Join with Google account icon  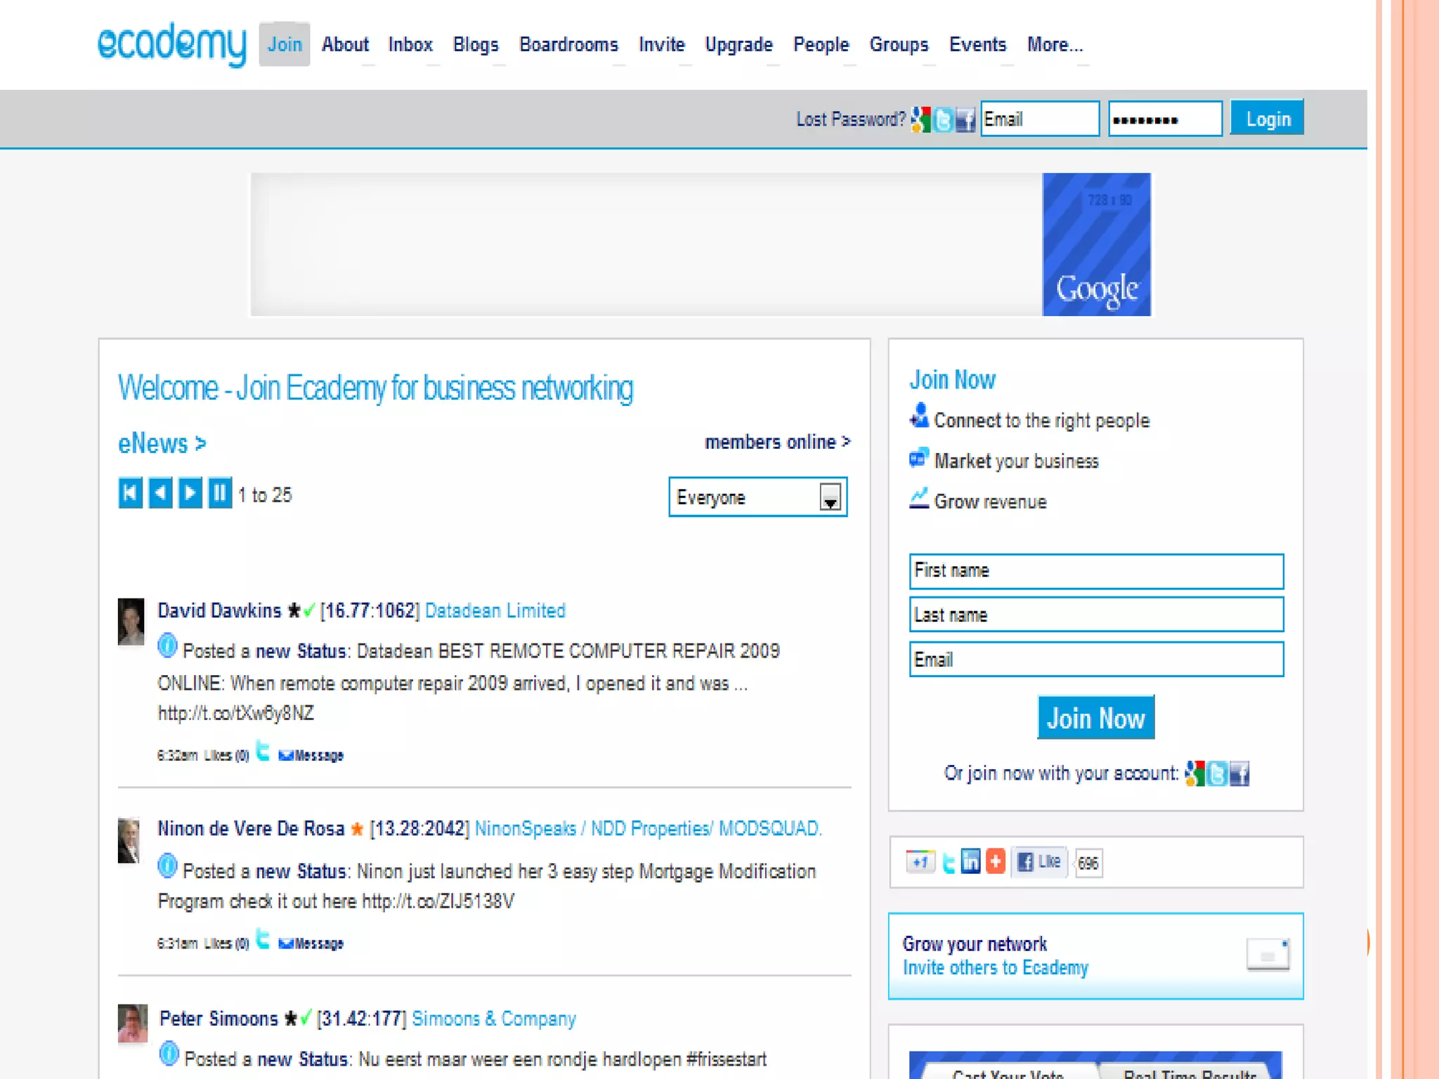coord(1194,773)
